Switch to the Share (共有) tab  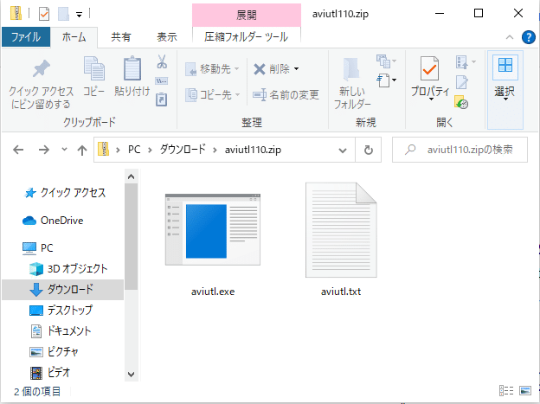pos(120,37)
